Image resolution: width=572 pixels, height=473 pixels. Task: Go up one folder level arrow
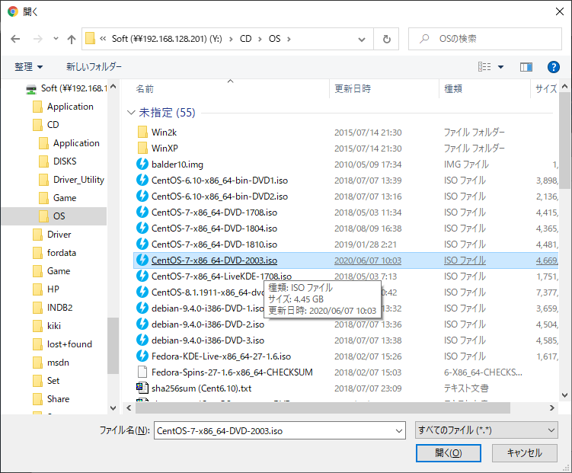coord(72,39)
